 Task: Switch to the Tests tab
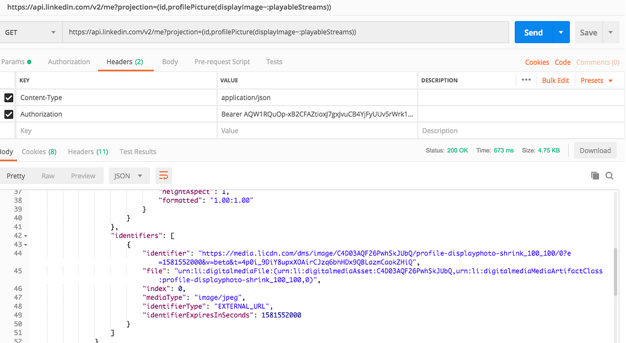(274, 62)
